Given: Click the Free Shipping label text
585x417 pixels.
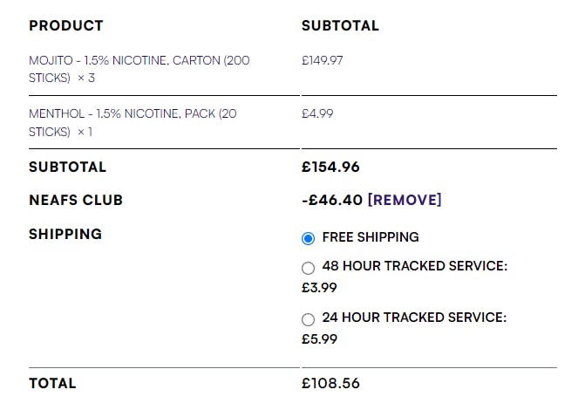Looking at the screenshot, I should pos(371,237).
